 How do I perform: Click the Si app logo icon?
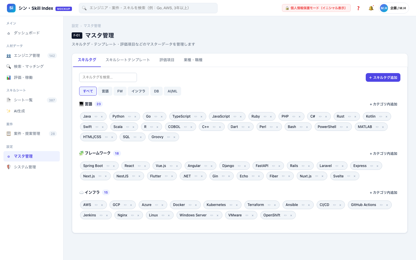pos(11,8)
